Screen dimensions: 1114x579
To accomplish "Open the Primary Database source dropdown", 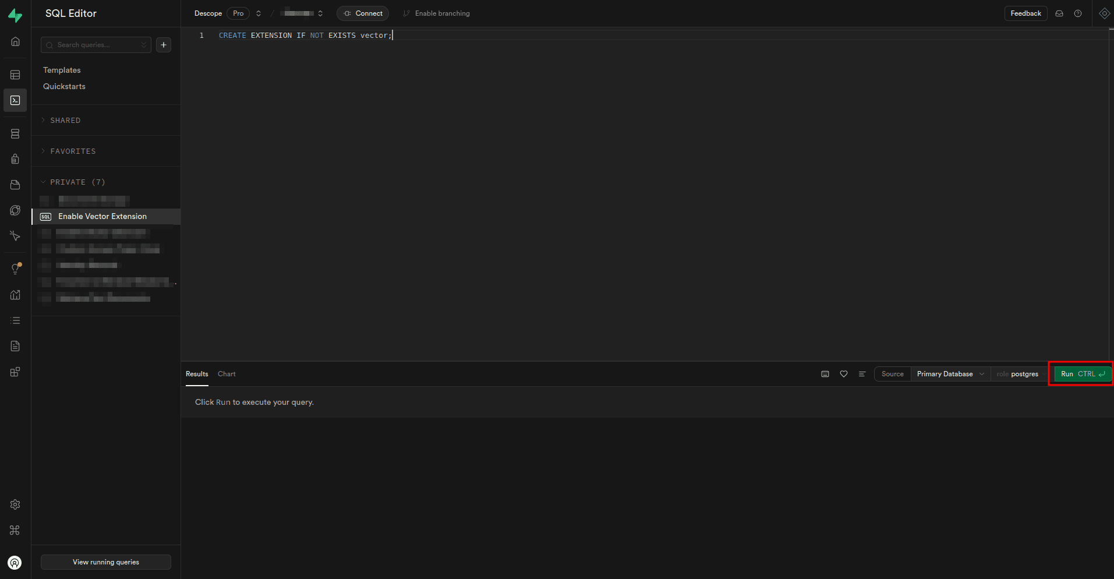I will click(x=950, y=374).
